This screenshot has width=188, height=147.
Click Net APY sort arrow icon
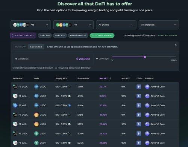pyautogui.click(x=111, y=78)
